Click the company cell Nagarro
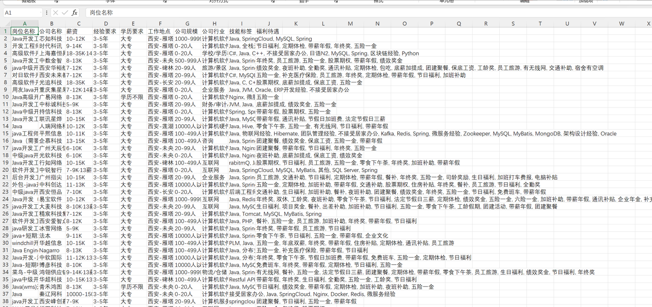The height and width of the screenshot is (307, 652). (51, 250)
